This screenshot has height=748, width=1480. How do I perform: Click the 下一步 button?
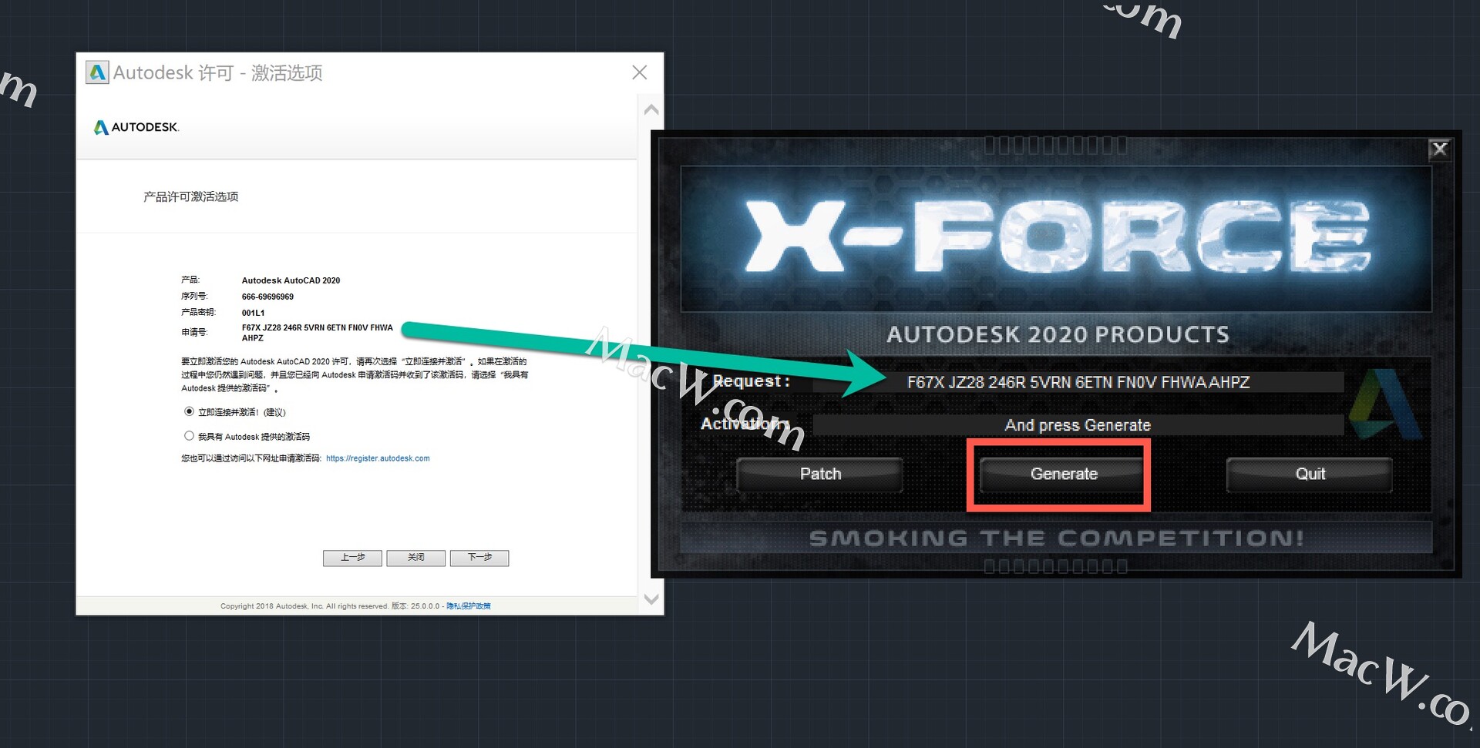point(479,558)
